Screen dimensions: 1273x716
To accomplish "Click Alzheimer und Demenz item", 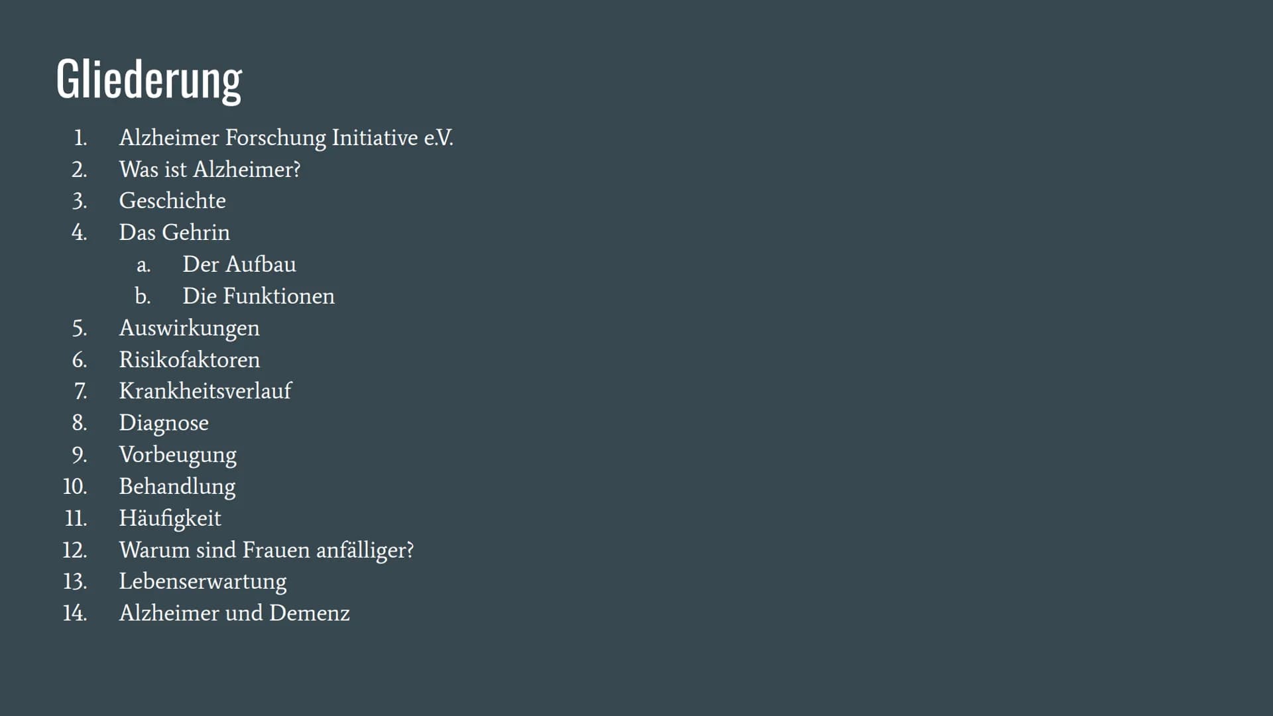I will pyautogui.click(x=234, y=613).
